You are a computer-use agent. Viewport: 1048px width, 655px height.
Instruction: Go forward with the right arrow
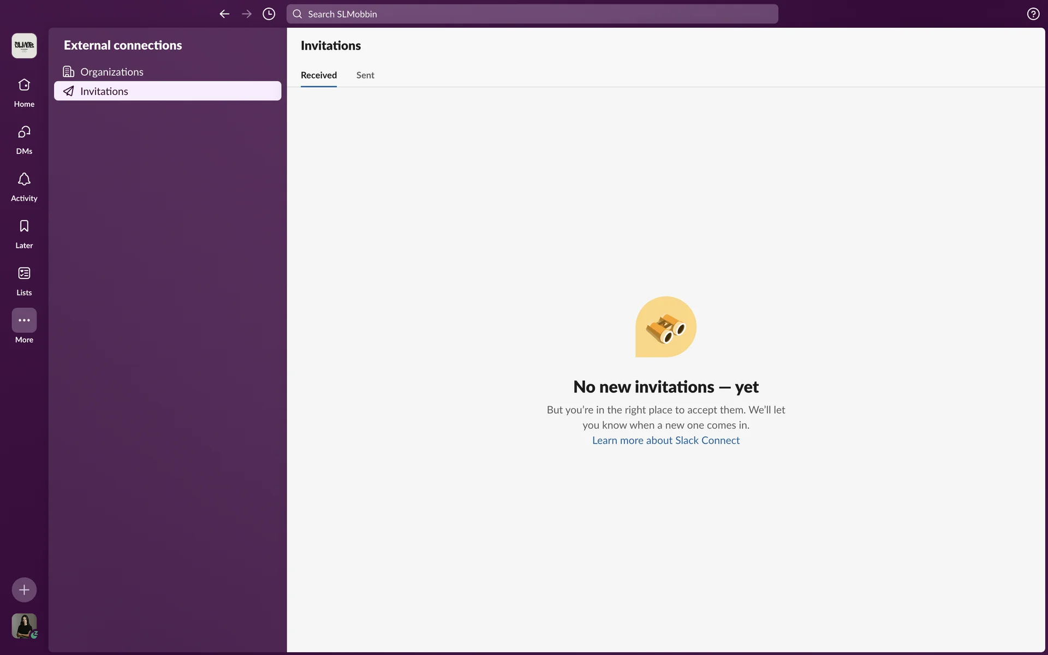pos(247,14)
